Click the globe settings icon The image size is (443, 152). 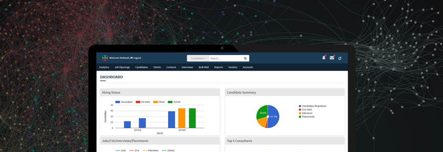click(x=340, y=58)
